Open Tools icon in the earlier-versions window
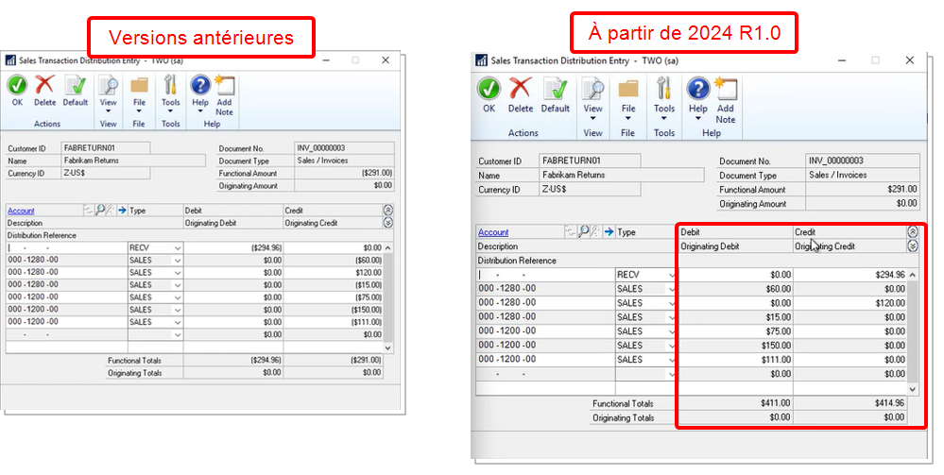 pyautogui.click(x=170, y=86)
